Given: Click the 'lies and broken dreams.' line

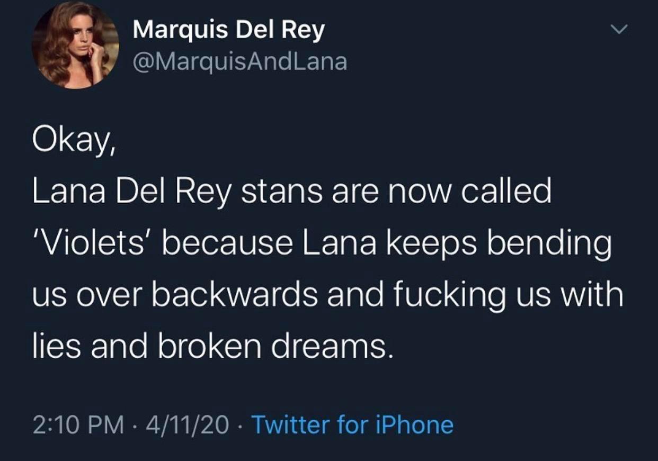Looking at the screenshot, I should pyautogui.click(x=213, y=347).
